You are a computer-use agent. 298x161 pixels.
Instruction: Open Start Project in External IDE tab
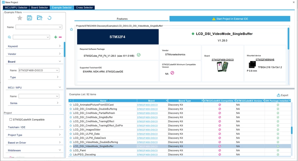pyautogui.click(x=230, y=19)
